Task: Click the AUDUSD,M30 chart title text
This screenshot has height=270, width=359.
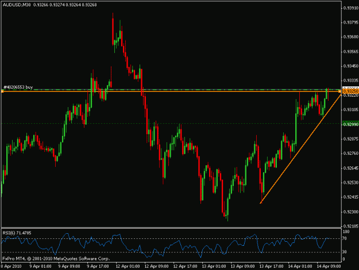Action: 17,5
